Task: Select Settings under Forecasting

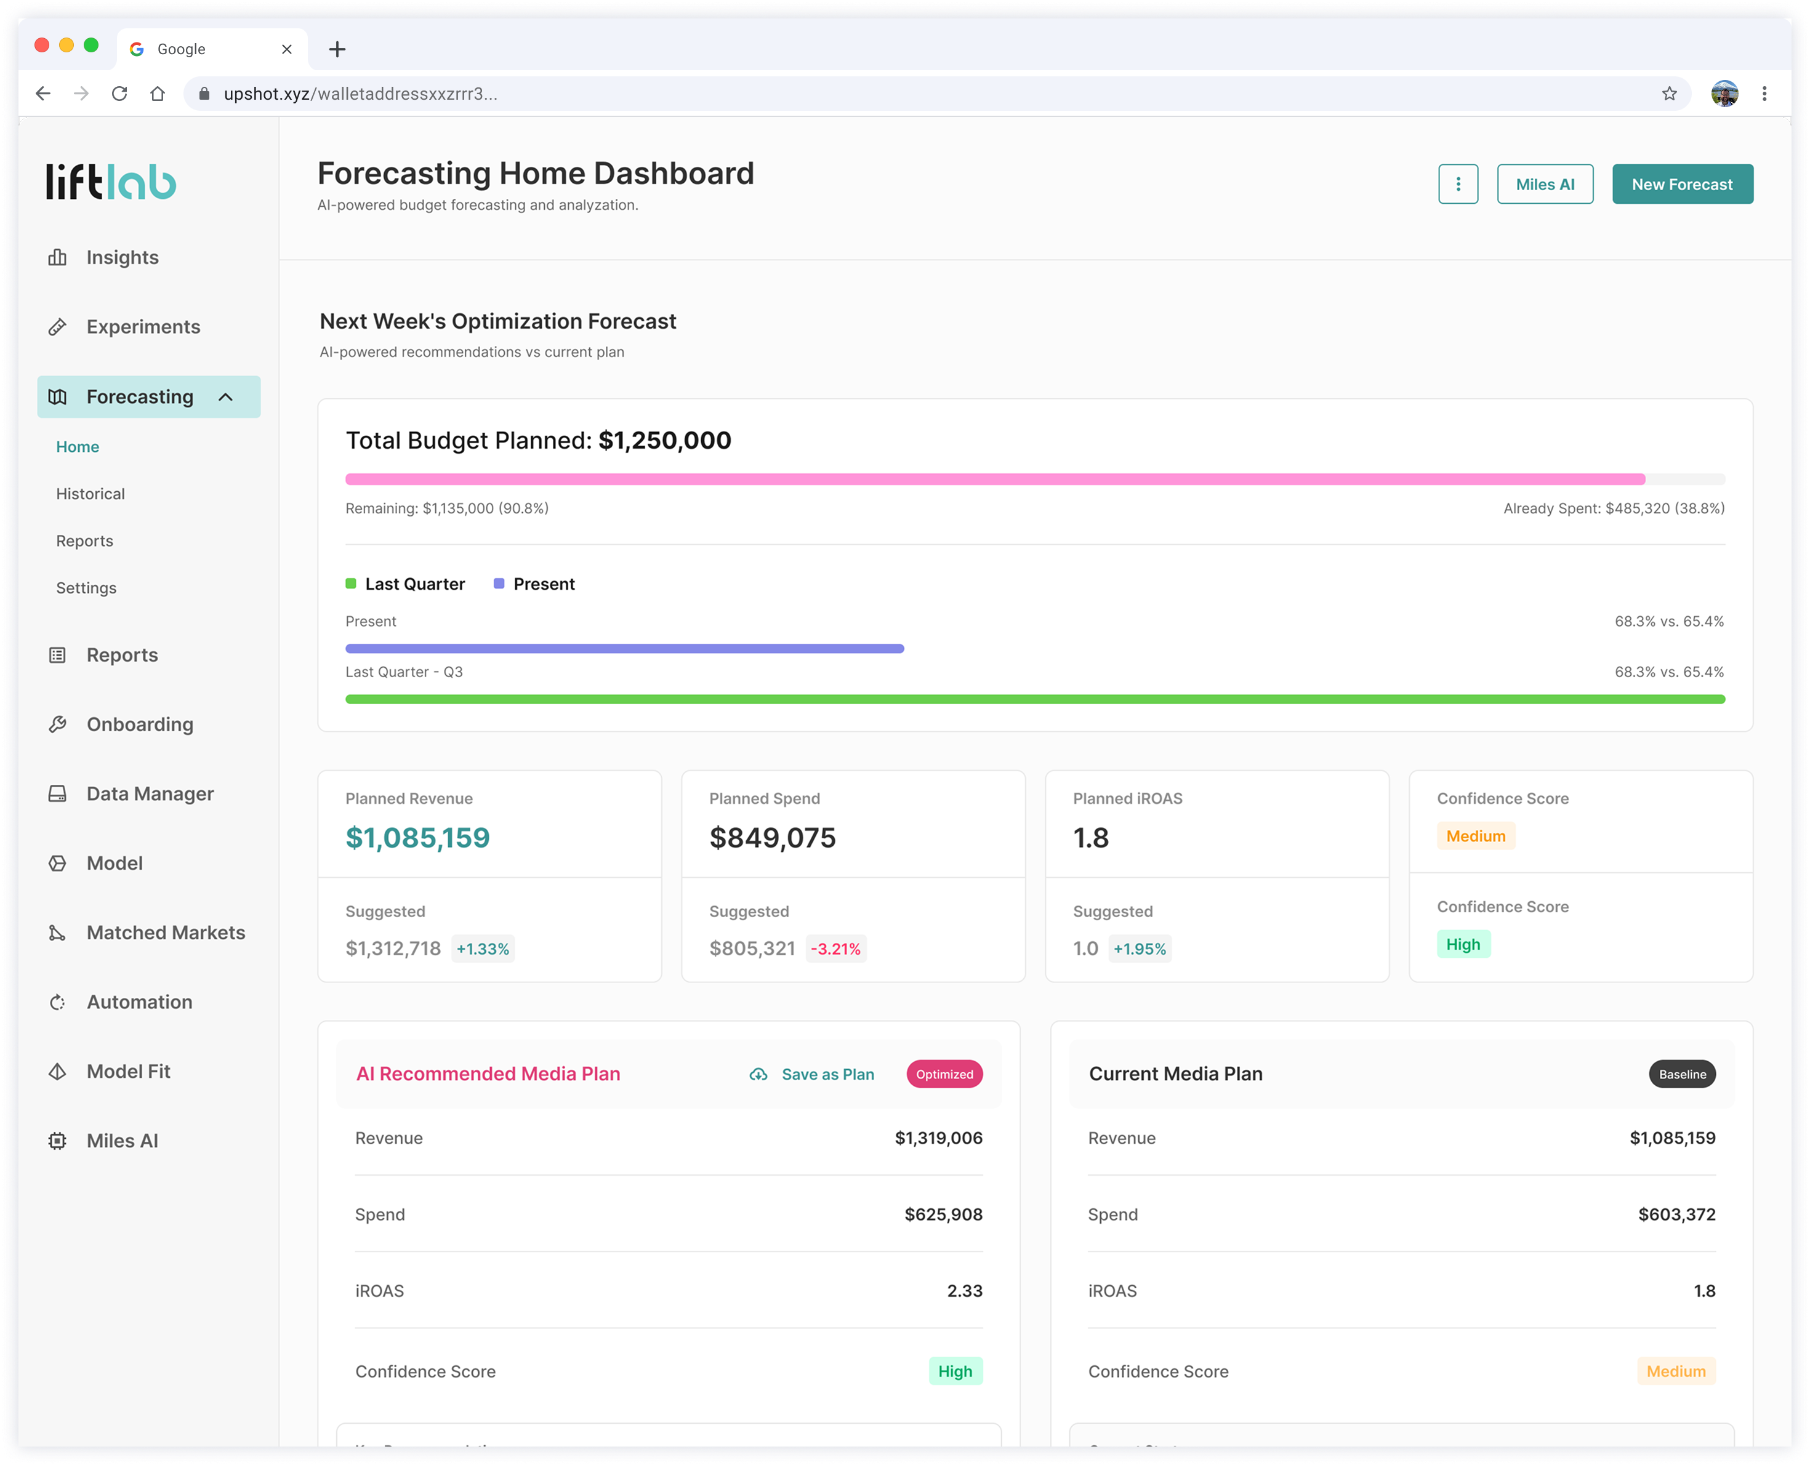Action: 86,588
